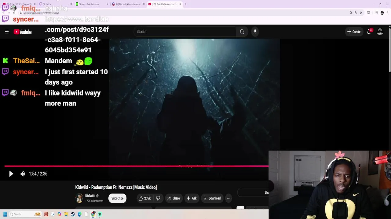Bookmark this page with the star icon
Image resolution: width=391 pixels, height=219 pixels.
pyautogui.click(x=361, y=13)
